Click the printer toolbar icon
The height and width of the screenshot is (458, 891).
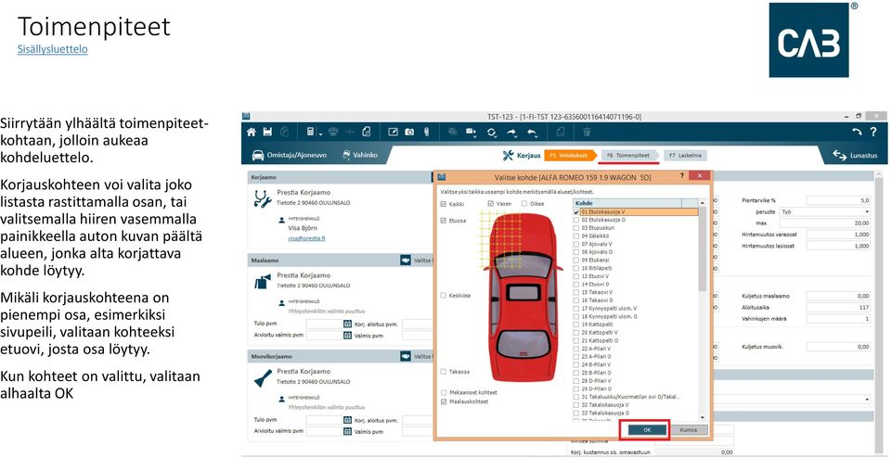[x=333, y=132]
